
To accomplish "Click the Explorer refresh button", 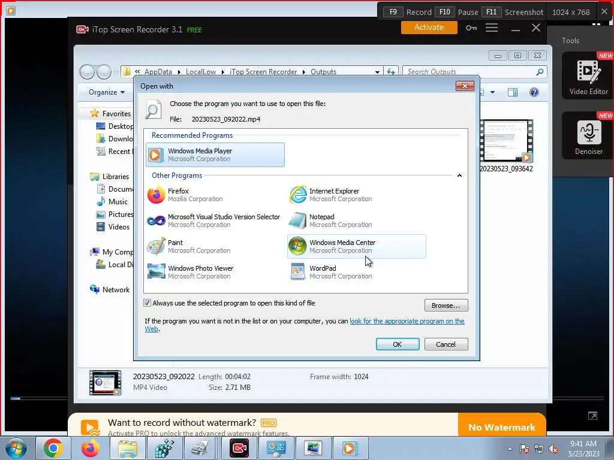I will 391,72.
